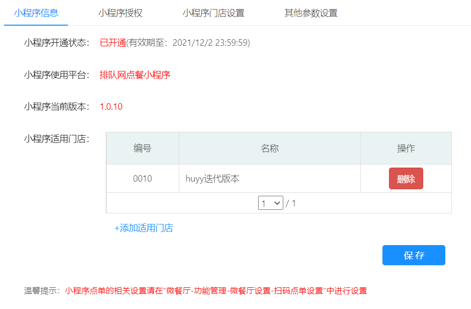Expand the page number dropdown

pos(271,203)
